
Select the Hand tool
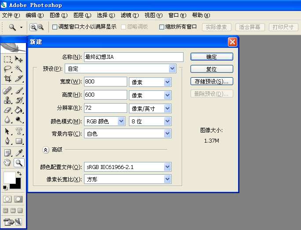point(7,163)
